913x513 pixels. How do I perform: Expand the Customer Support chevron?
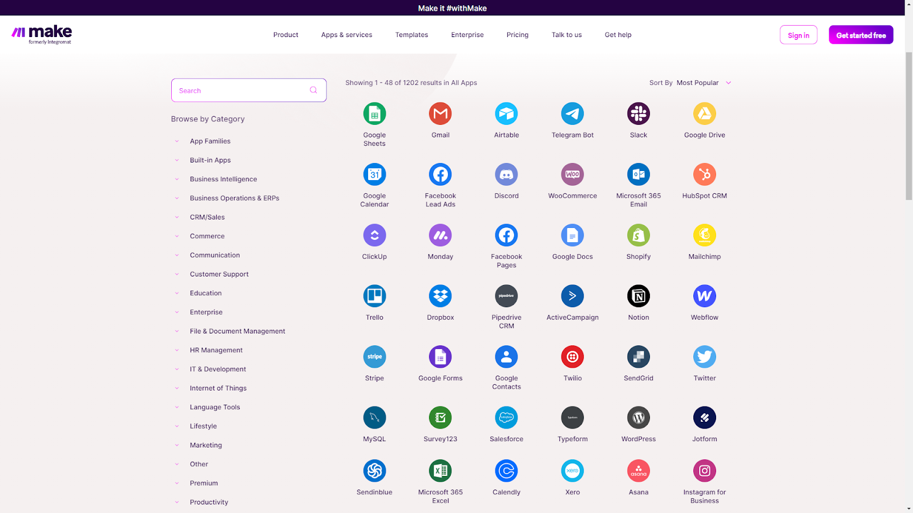[x=177, y=274]
